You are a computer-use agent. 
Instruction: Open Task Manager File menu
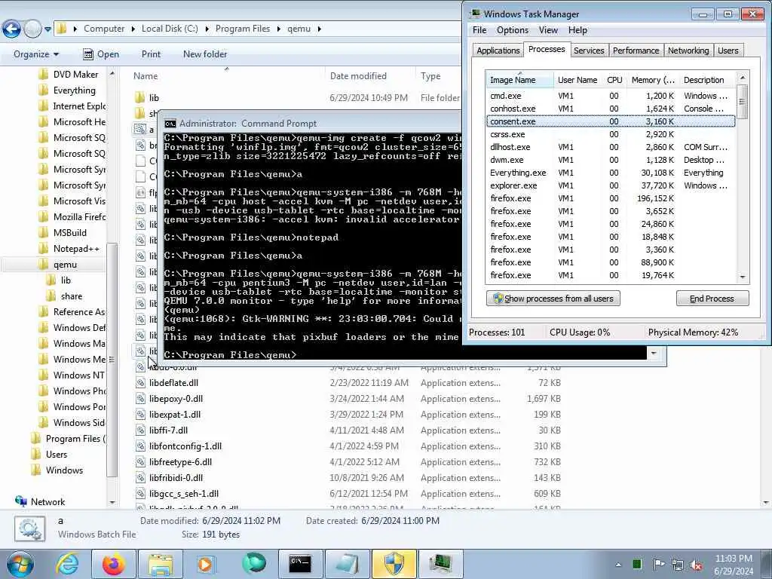(x=479, y=30)
